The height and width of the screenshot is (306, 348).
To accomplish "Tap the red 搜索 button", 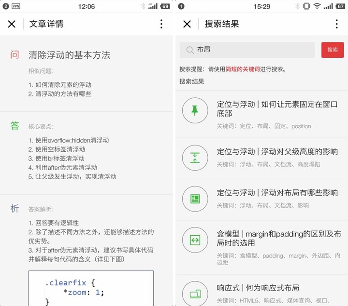I will [333, 50].
